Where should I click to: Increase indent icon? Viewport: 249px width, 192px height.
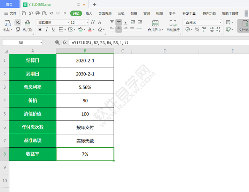140,22
